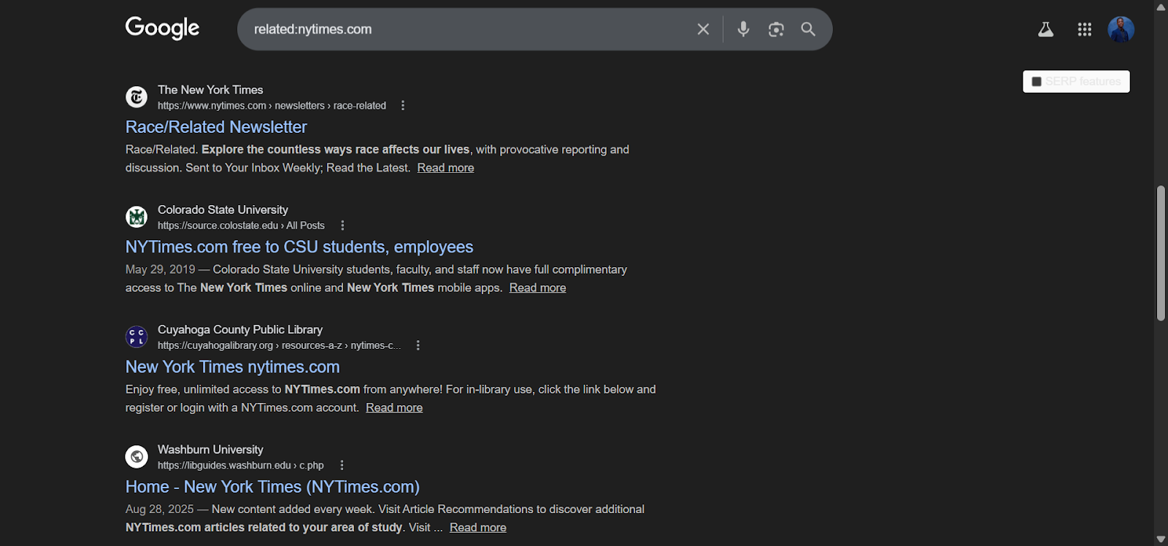Click the "Cuyahoga County Public Library" site name
The width and height of the screenshot is (1168, 546).
click(240, 329)
